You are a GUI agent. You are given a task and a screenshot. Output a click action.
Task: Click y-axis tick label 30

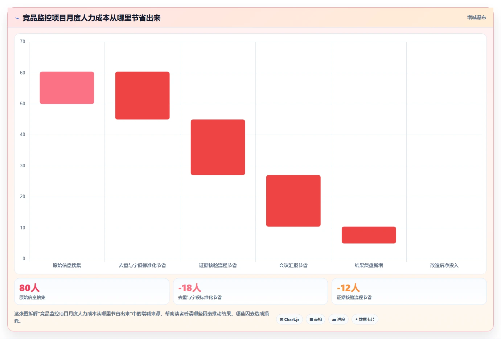(22, 166)
